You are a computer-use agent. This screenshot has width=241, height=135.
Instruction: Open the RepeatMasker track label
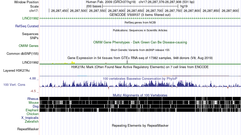click(x=28, y=129)
